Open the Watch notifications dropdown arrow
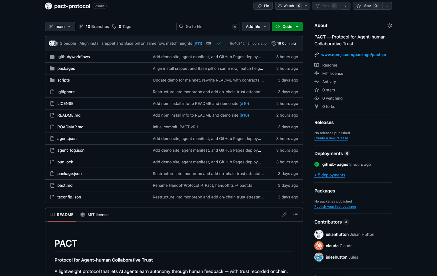437x276 pixels. pos(306,6)
